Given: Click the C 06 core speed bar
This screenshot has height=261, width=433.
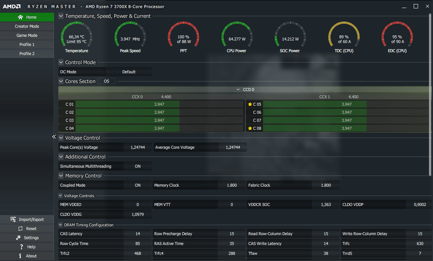Looking at the screenshot, I should tap(347, 112).
